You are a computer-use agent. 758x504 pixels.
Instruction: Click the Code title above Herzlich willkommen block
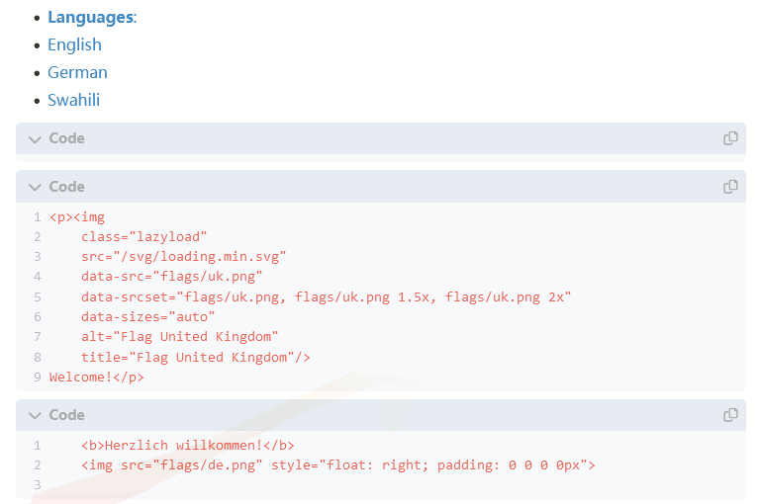tap(66, 415)
